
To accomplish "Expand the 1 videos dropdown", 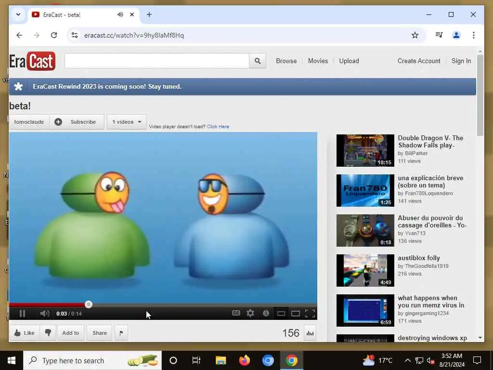I will pyautogui.click(x=127, y=122).
